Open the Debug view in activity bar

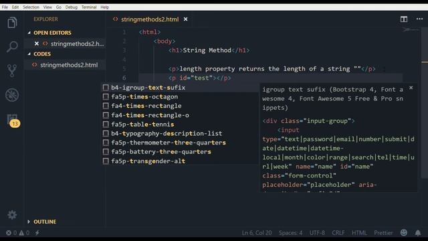click(x=12, y=95)
